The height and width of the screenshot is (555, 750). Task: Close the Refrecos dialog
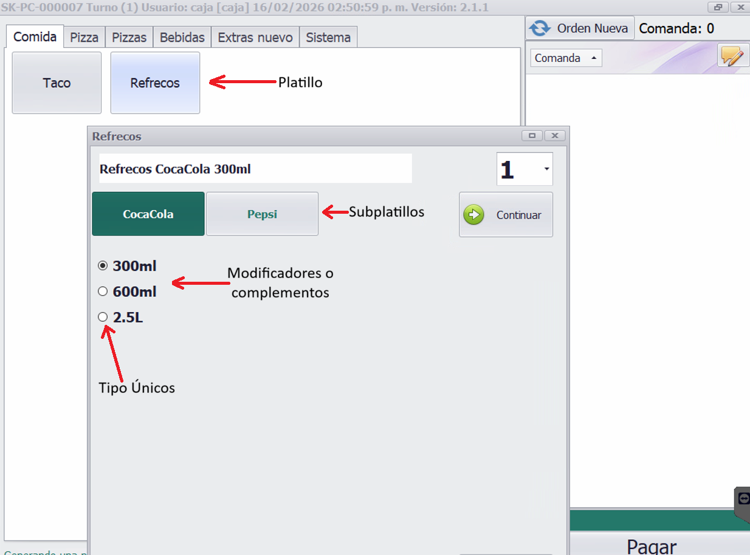(555, 136)
